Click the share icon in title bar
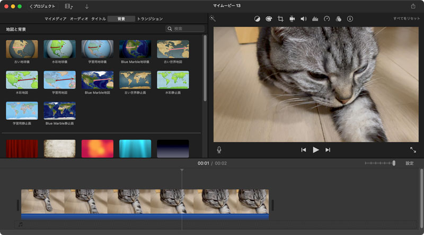Screen dimensions: 424x235 pyautogui.click(x=413, y=6)
